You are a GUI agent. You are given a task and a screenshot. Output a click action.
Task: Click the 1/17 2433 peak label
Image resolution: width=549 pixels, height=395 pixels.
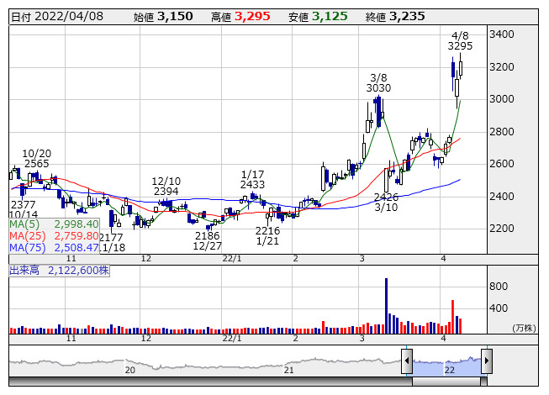click(x=252, y=179)
